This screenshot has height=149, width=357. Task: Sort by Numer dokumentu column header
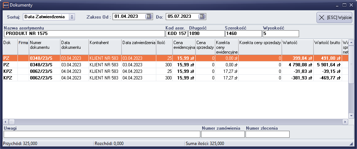(44, 47)
